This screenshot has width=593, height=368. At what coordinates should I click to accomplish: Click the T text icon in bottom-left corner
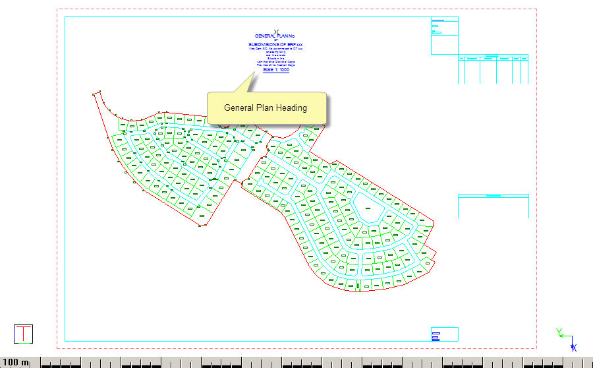[x=24, y=334]
